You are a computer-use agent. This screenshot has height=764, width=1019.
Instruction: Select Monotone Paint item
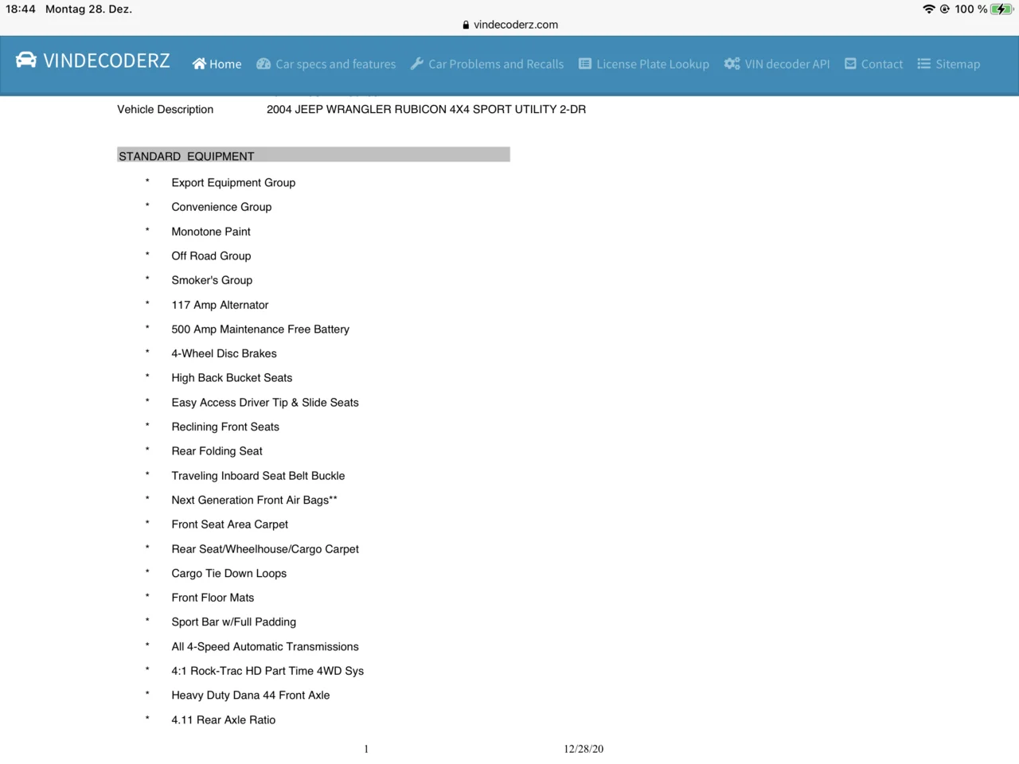coord(211,232)
